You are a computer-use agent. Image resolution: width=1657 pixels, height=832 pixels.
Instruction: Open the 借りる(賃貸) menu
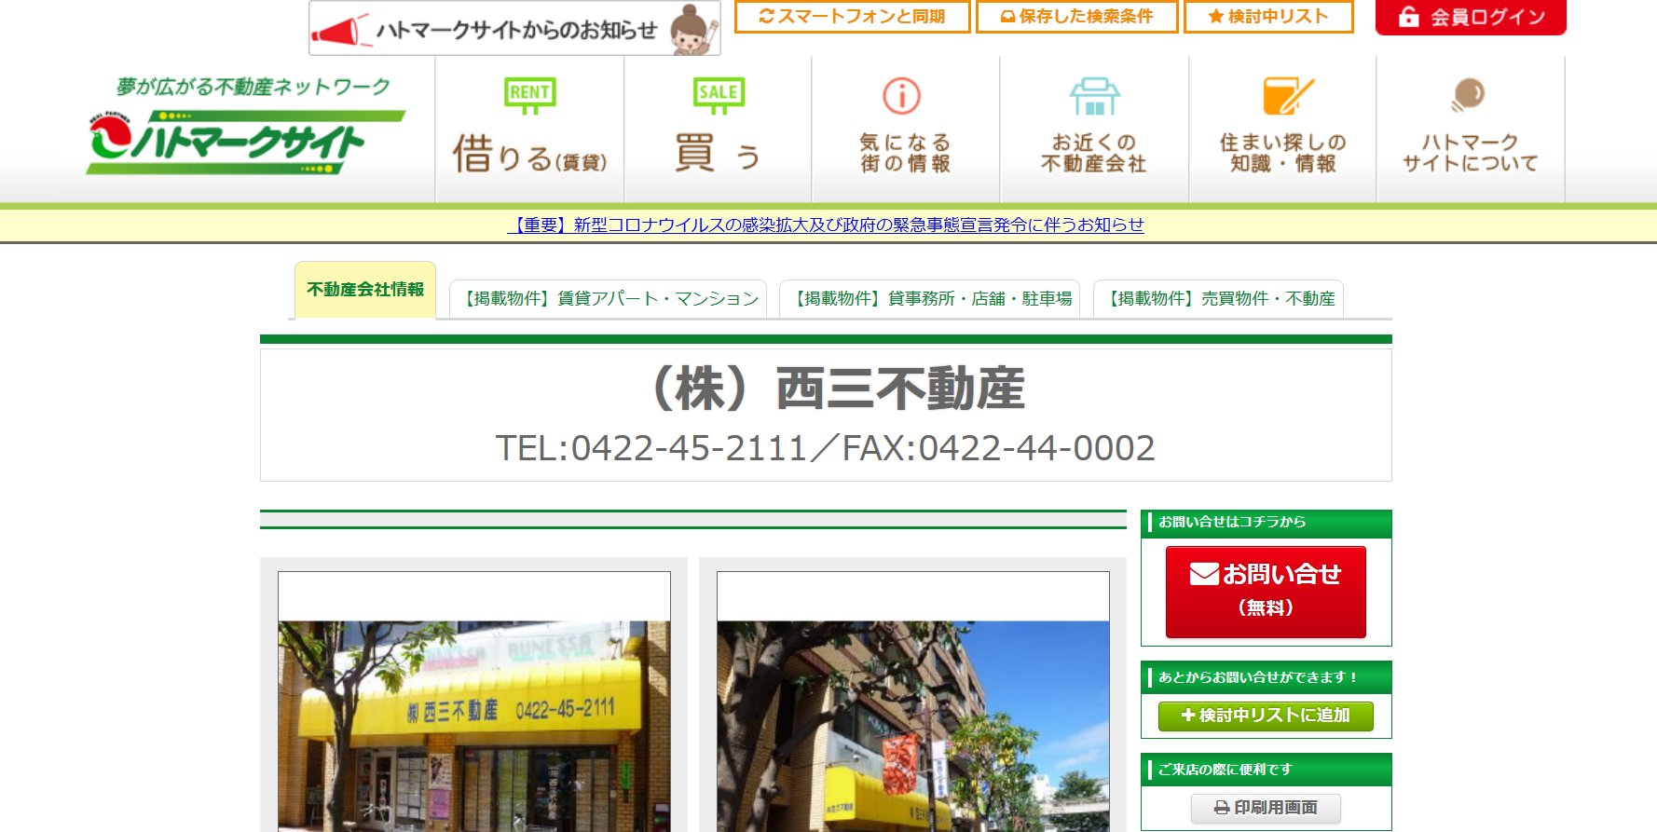pos(529,130)
